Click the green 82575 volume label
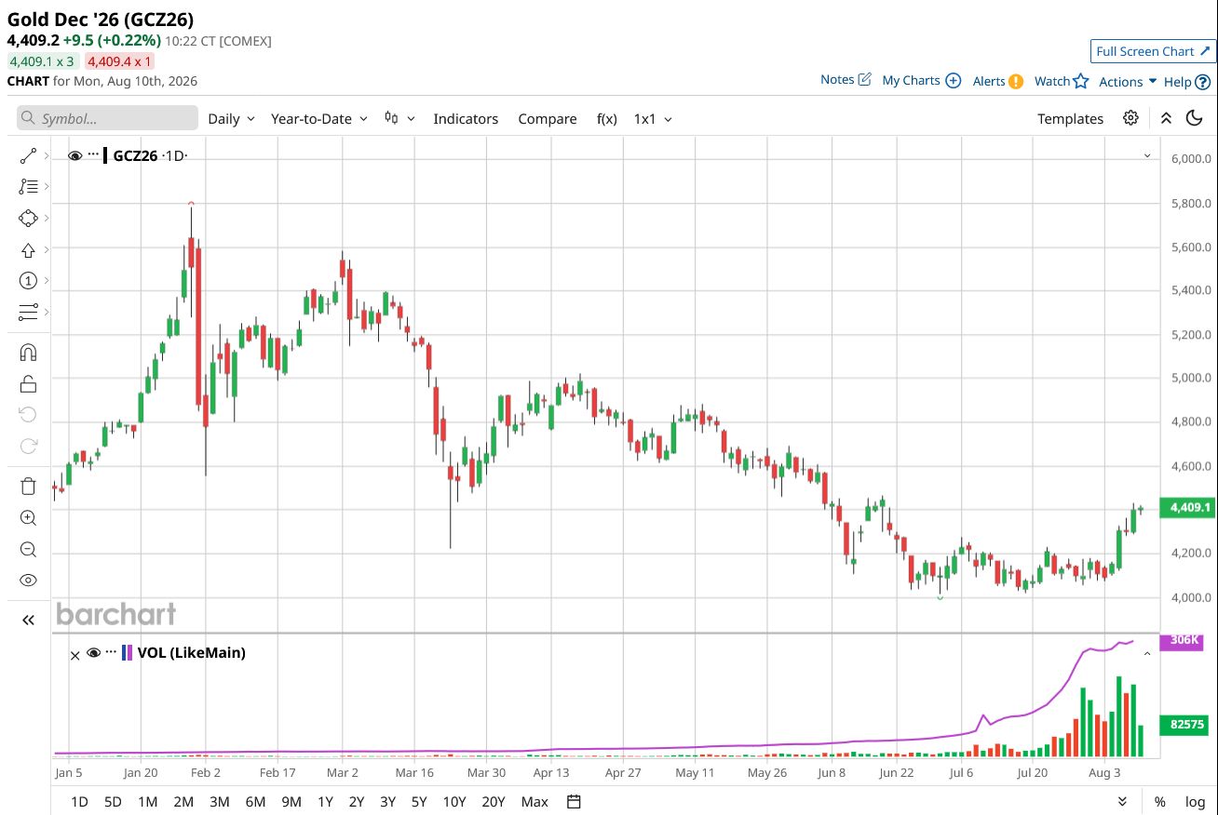 click(x=1182, y=725)
